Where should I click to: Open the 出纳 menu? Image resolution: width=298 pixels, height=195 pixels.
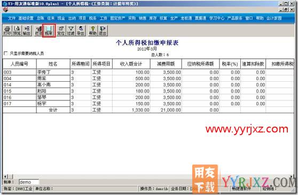coord(72,18)
